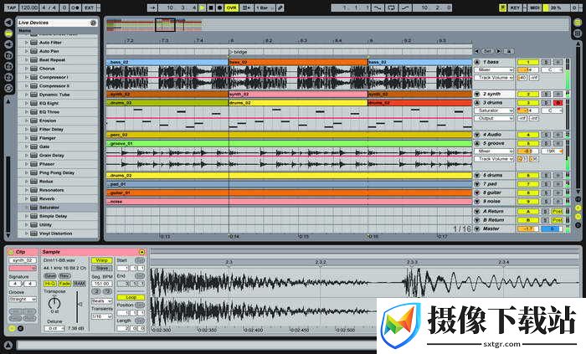Enable MIDI map mode
Viewport: 586px width, 354px height.
click(535, 8)
